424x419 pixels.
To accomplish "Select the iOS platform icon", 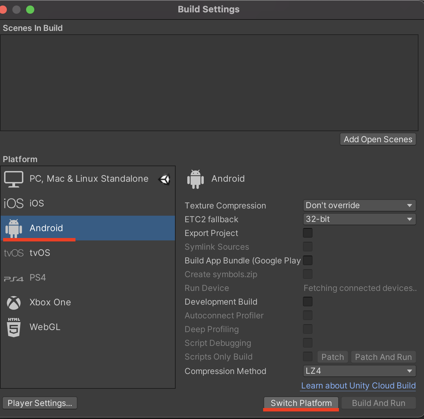I will coord(13,203).
